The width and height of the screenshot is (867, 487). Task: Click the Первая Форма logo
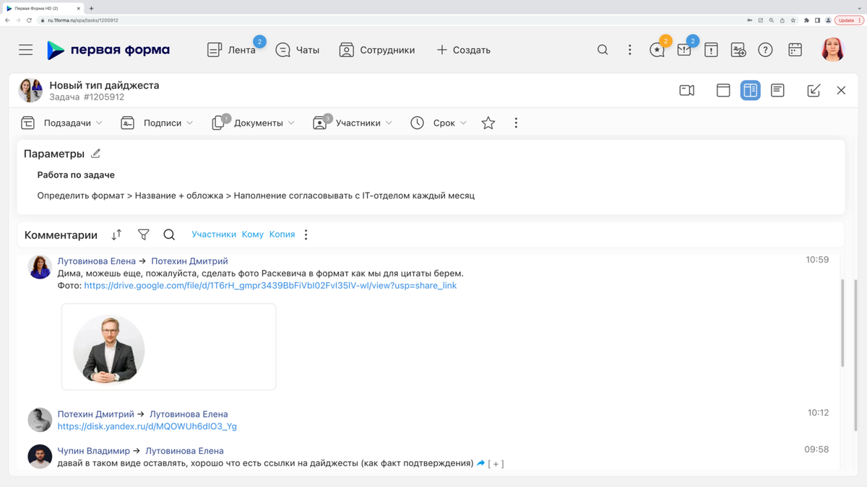(108, 50)
